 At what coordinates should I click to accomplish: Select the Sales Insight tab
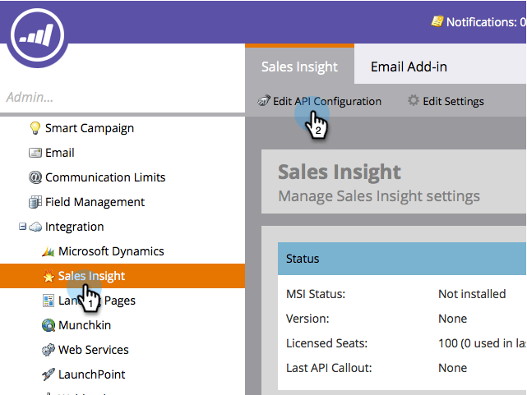click(x=299, y=67)
